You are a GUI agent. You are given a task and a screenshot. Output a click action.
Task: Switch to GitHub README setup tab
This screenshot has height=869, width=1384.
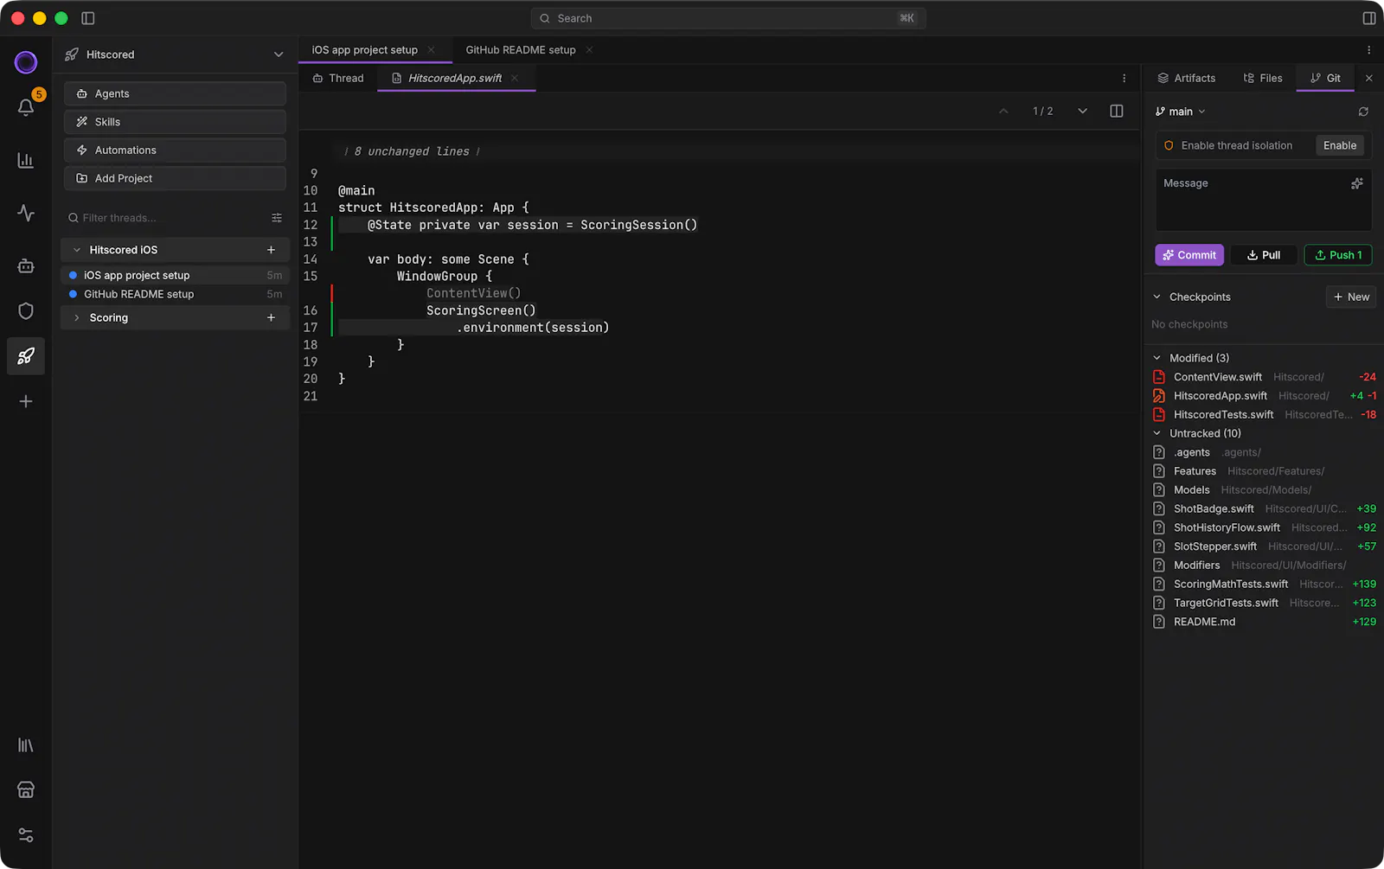coord(521,50)
